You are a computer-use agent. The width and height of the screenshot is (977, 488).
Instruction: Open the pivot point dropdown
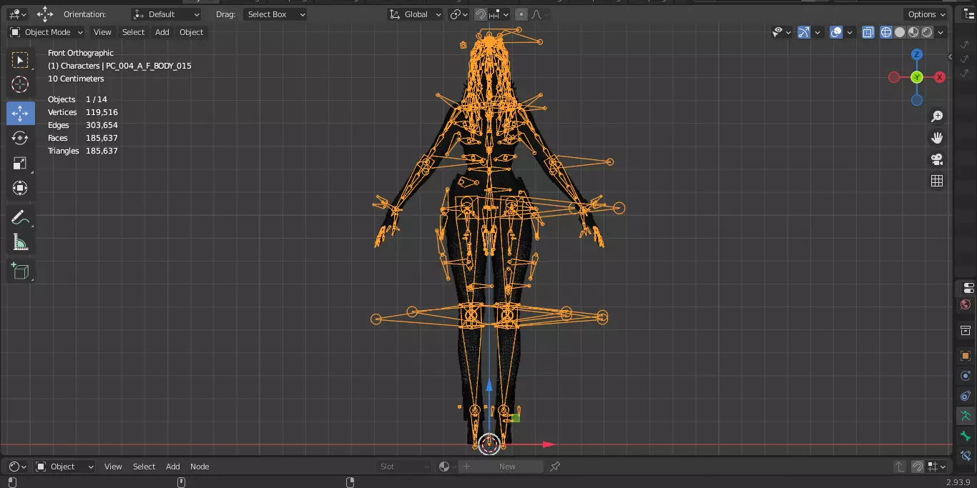(458, 14)
